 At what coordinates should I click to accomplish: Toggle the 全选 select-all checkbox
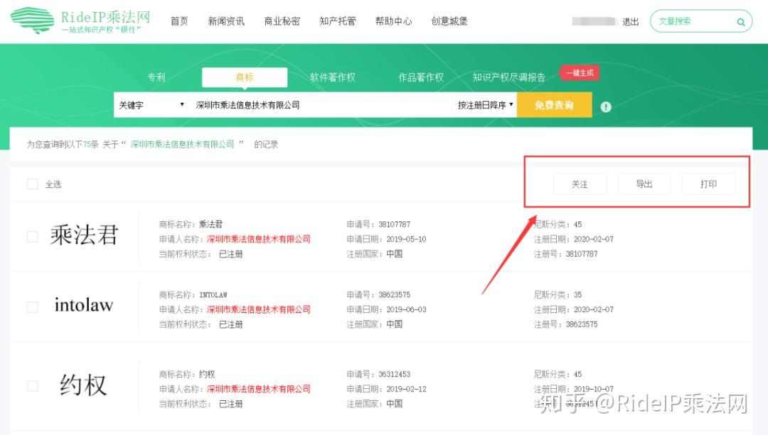point(32,183)
